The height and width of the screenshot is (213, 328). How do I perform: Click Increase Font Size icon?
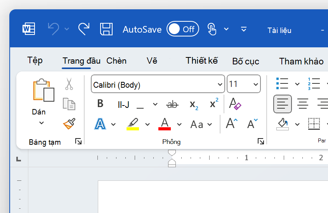[232, 123]
